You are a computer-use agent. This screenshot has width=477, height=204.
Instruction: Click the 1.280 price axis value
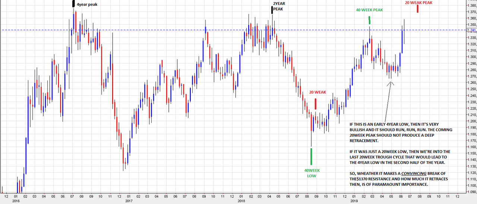pos(472,70)
